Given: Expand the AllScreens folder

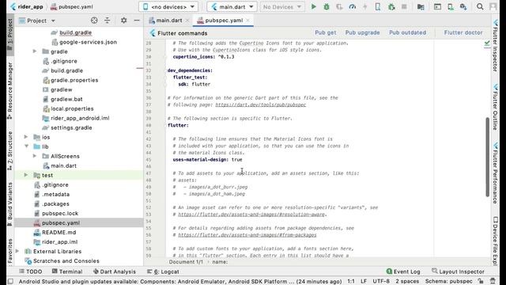Looking at the screenshot, I should [x=35, y=156].
